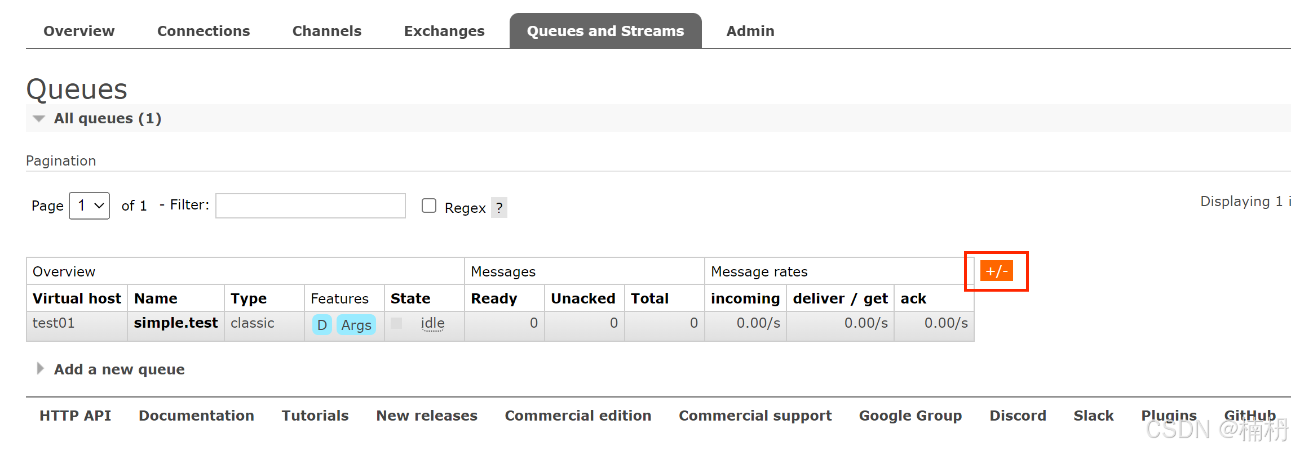Click the idle state indicator square

396,323
